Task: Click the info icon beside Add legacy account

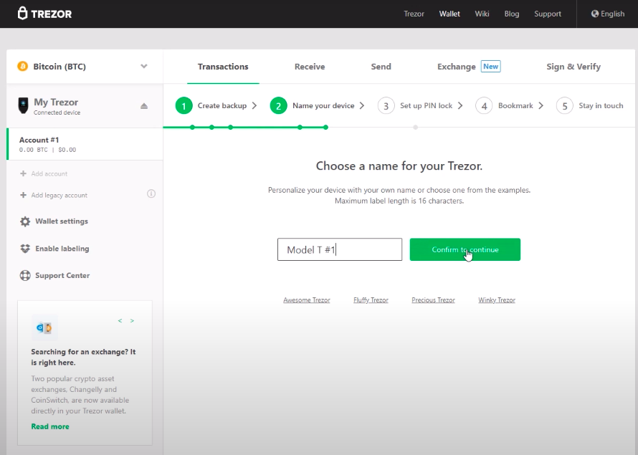Action: coord(151,194)
